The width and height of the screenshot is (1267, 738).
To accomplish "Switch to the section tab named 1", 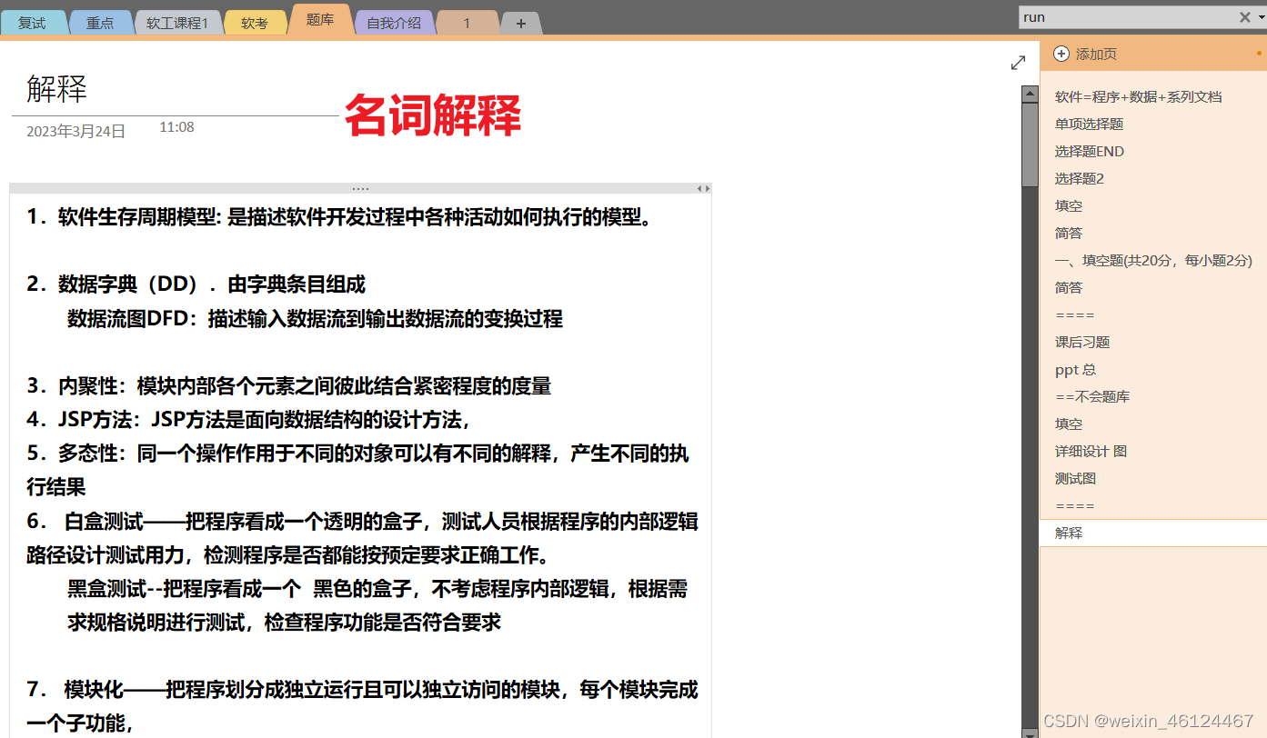I will point(468,23).
